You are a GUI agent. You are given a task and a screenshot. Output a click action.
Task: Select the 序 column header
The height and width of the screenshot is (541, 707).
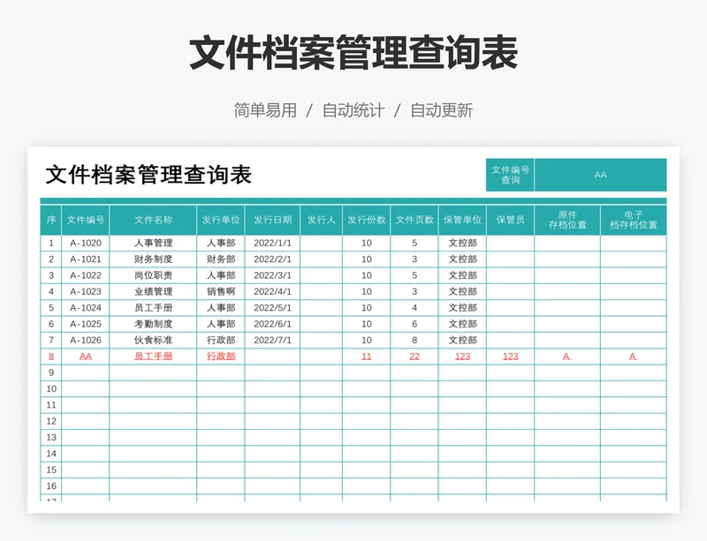point(51,220)
